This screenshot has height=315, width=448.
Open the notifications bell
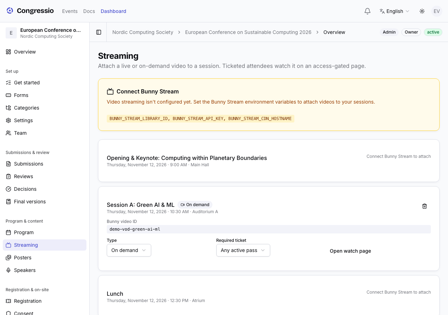click(x=367, y=11)
